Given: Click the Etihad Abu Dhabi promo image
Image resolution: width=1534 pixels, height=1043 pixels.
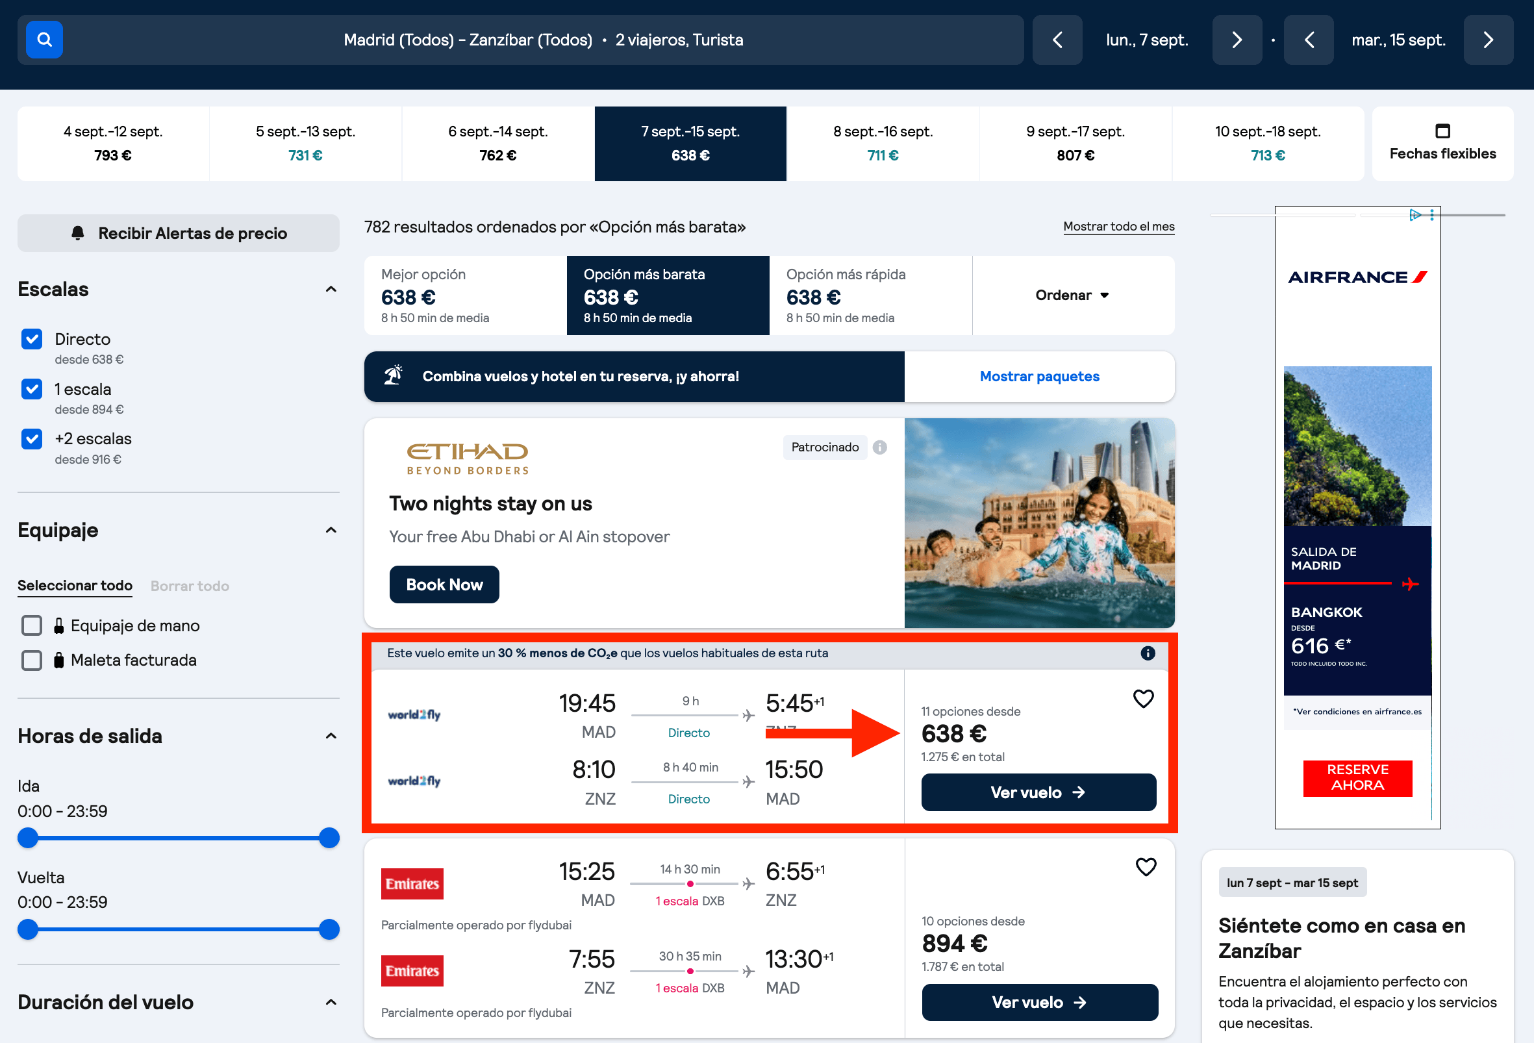Looking at the screenshot, I should point(1040,522).
